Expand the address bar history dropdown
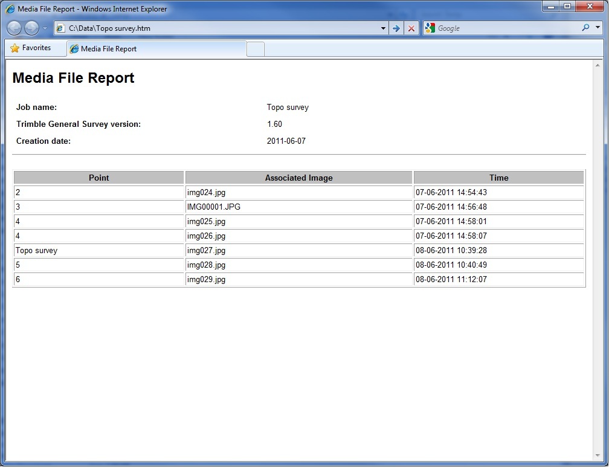The height and width of the screenshot is (467, 609). coord(383,28)
